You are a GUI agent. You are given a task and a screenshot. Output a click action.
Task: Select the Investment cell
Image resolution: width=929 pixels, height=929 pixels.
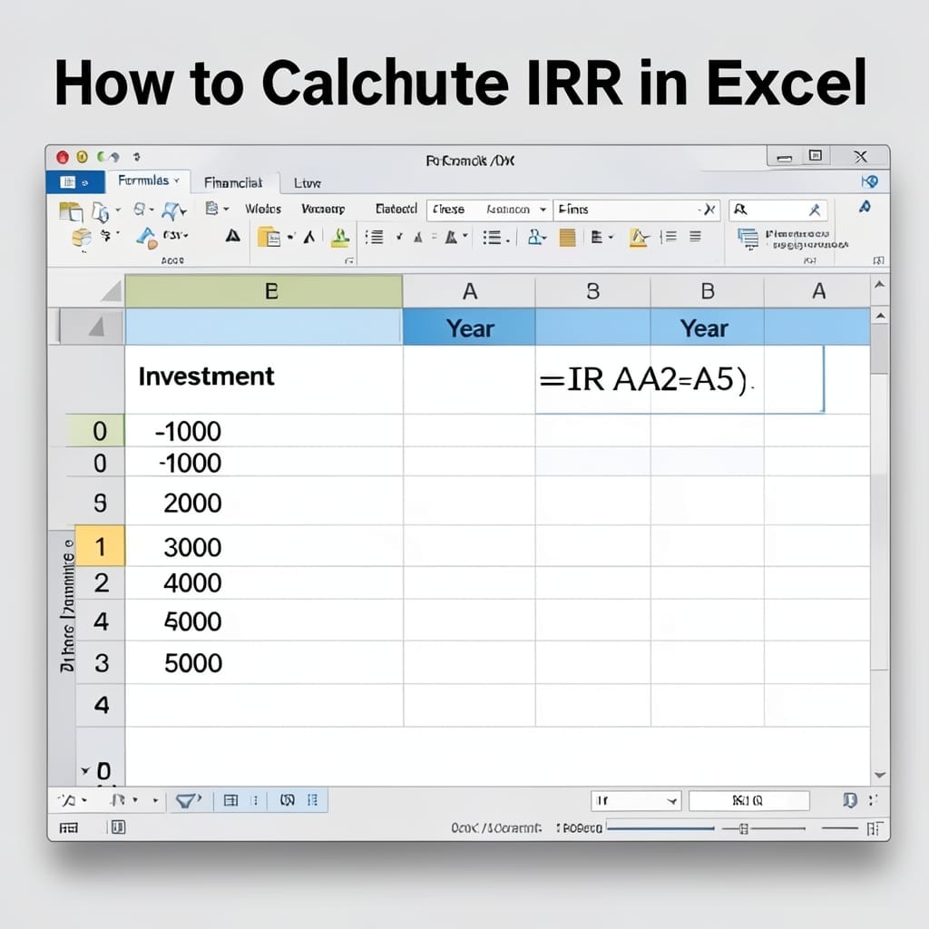[264, 379]
